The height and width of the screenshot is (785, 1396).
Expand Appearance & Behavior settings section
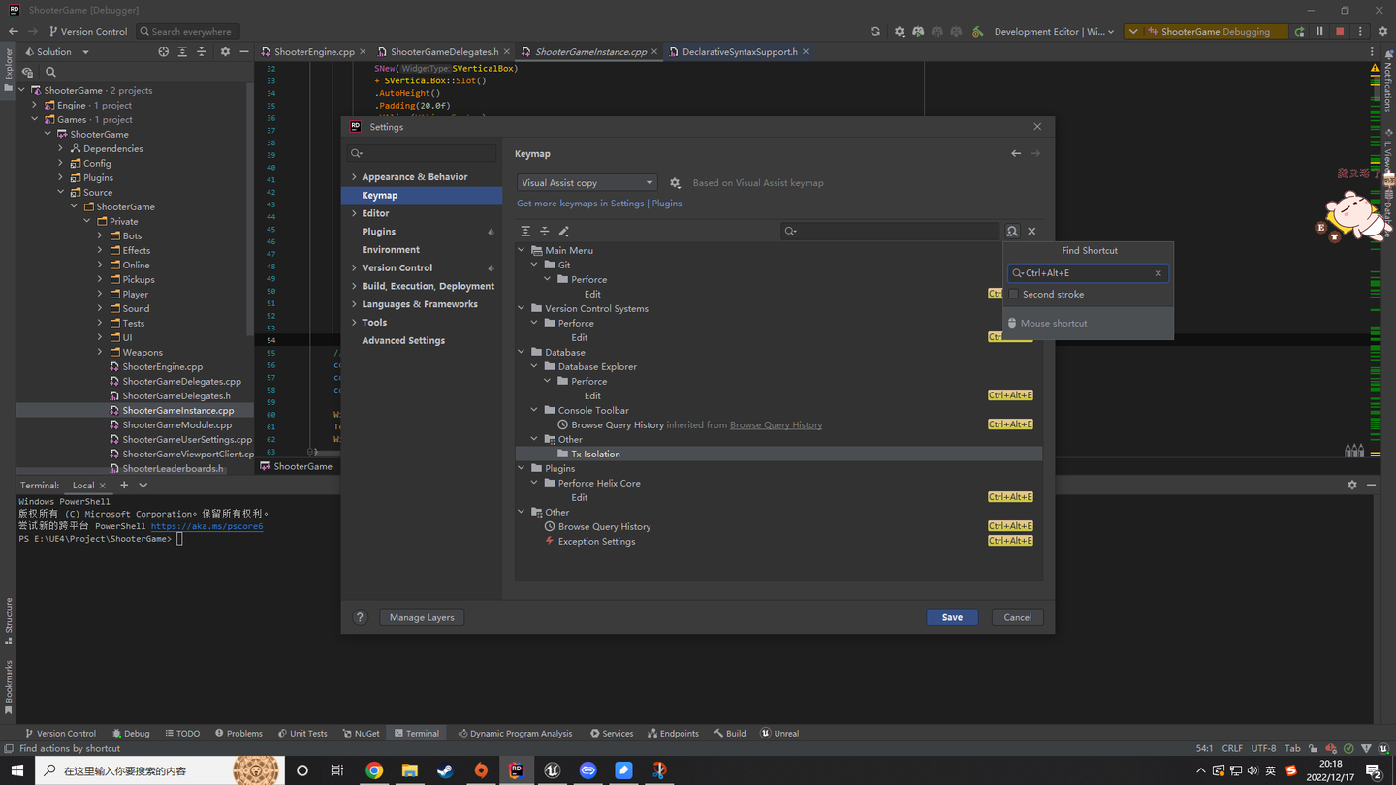[x=354, y=177]
